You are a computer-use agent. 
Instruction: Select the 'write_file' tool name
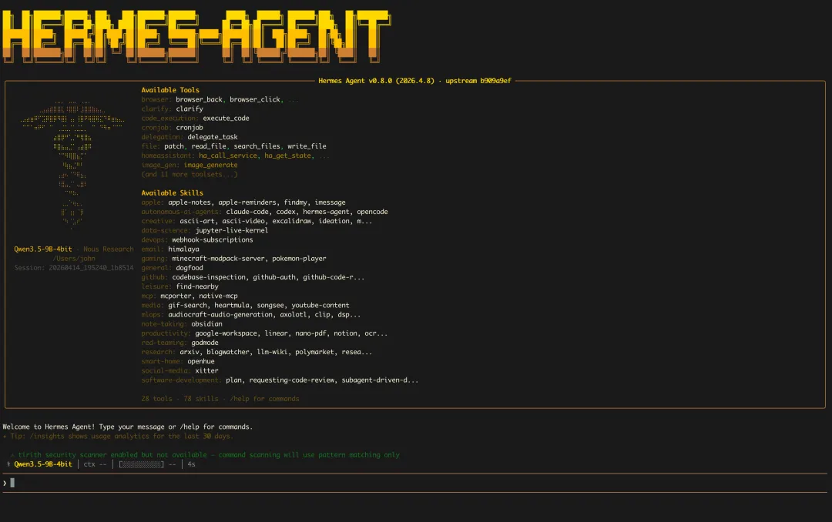(307, 146)
